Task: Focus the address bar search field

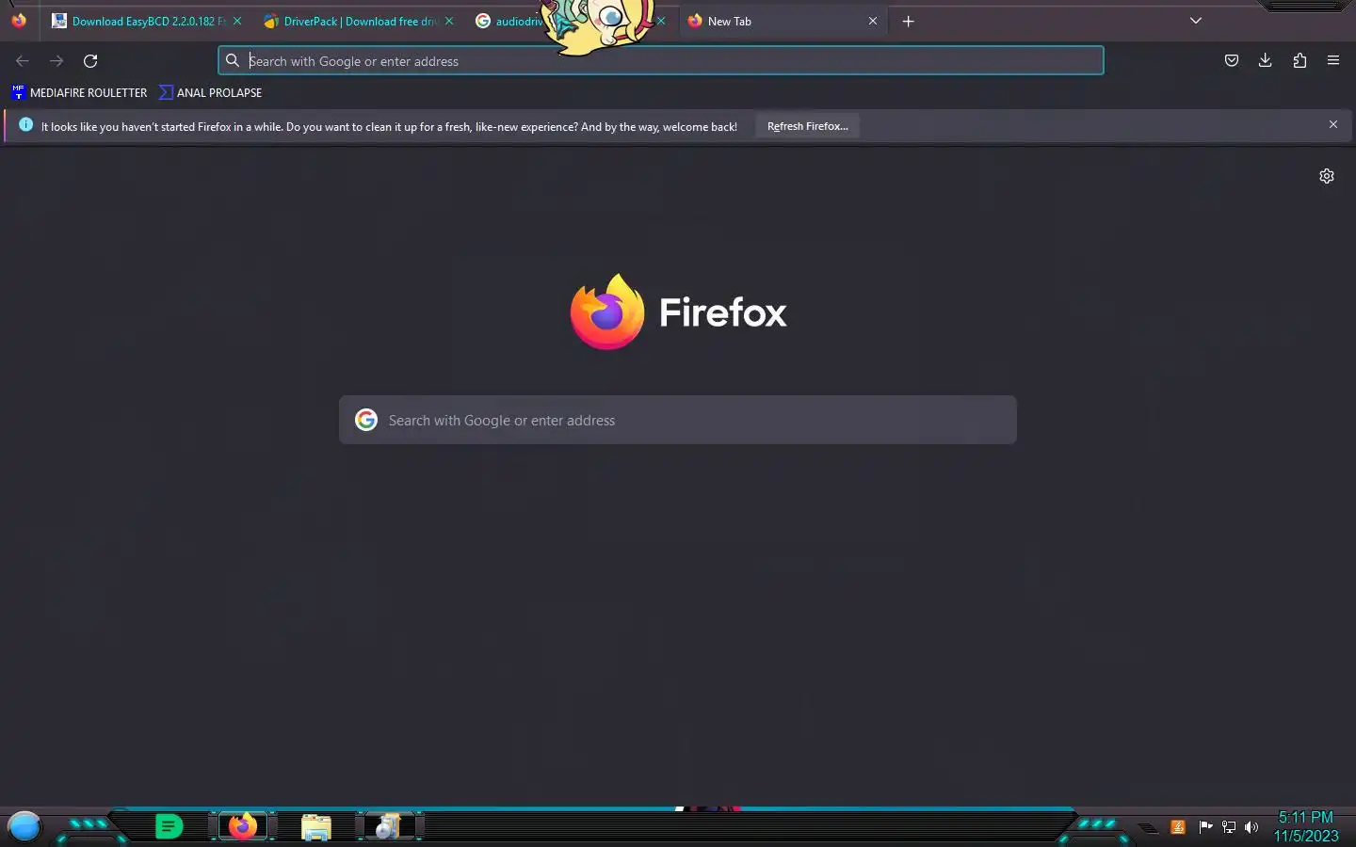Action: (x=661, y=61)
